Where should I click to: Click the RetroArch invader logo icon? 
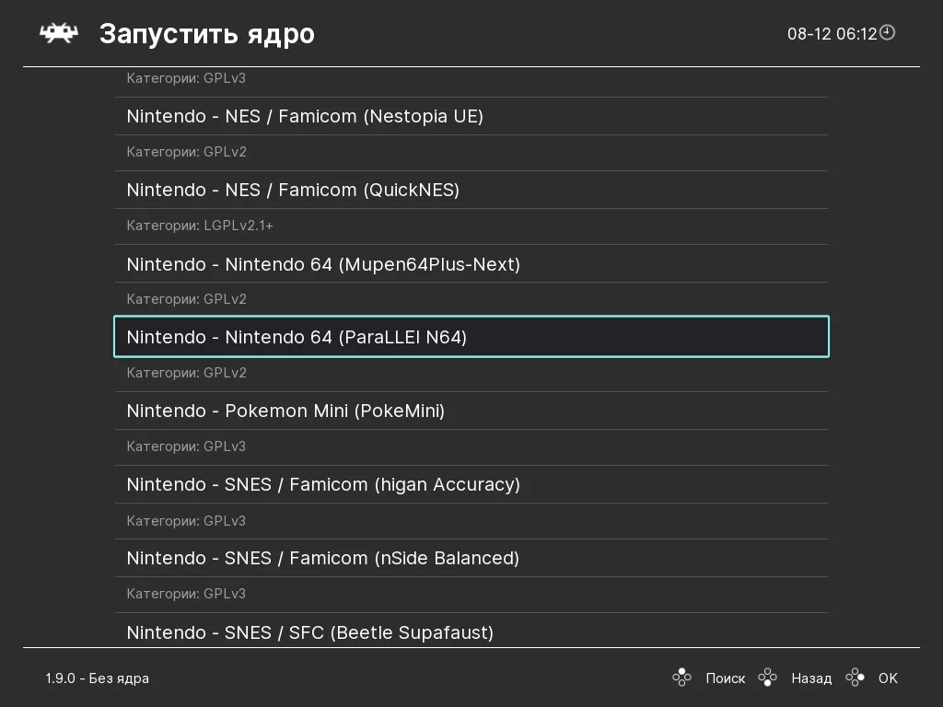pyautogui.click(x=57, y=34)
